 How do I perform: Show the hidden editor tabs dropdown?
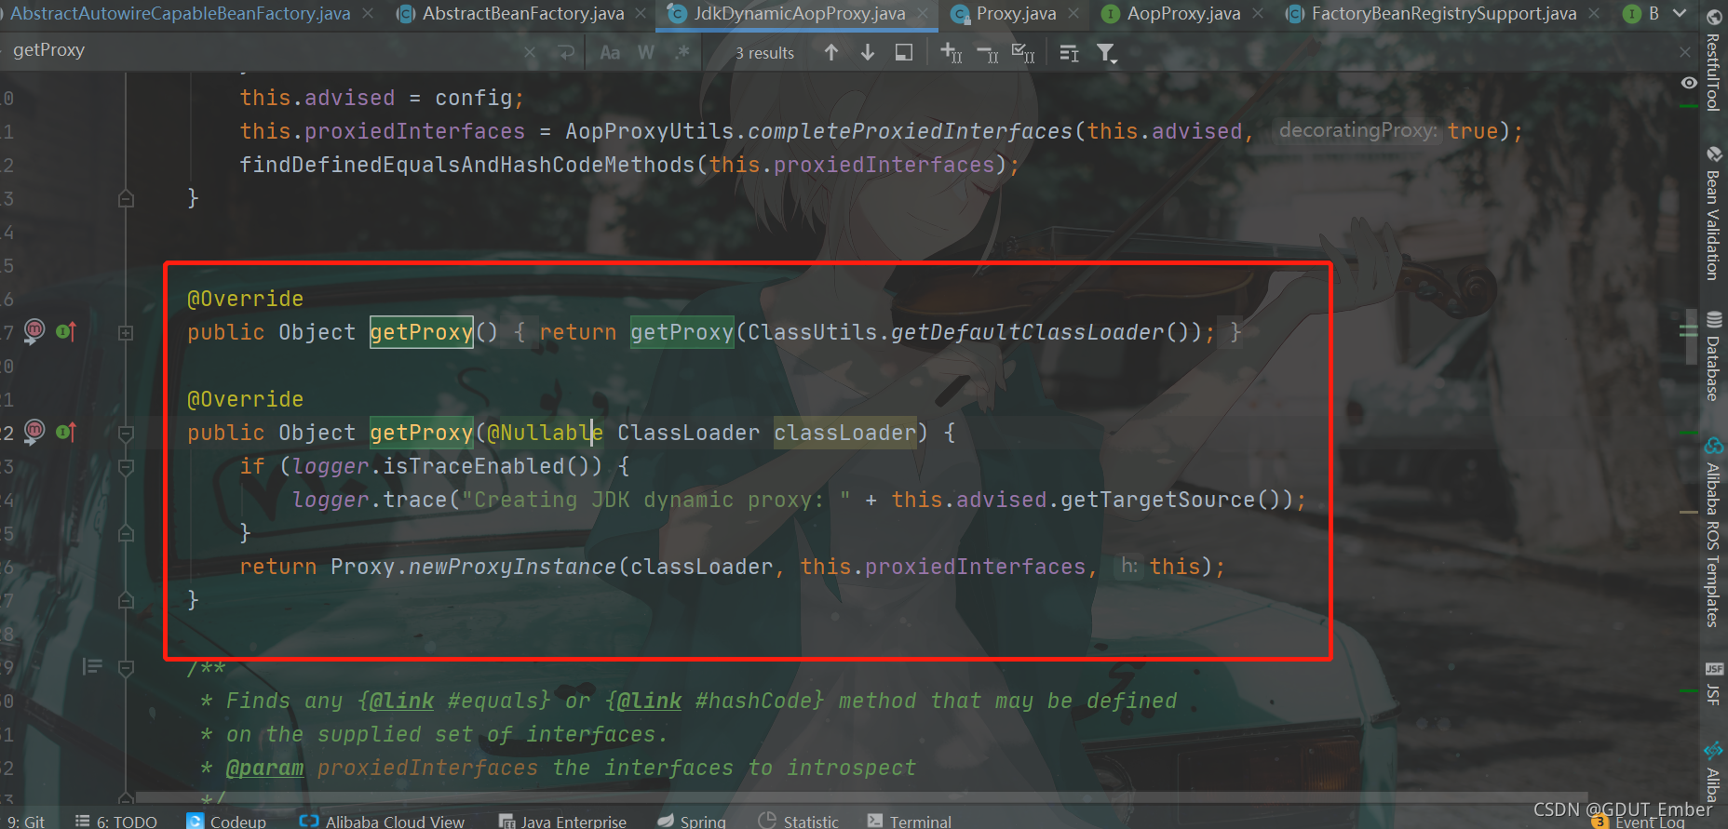1680,14
